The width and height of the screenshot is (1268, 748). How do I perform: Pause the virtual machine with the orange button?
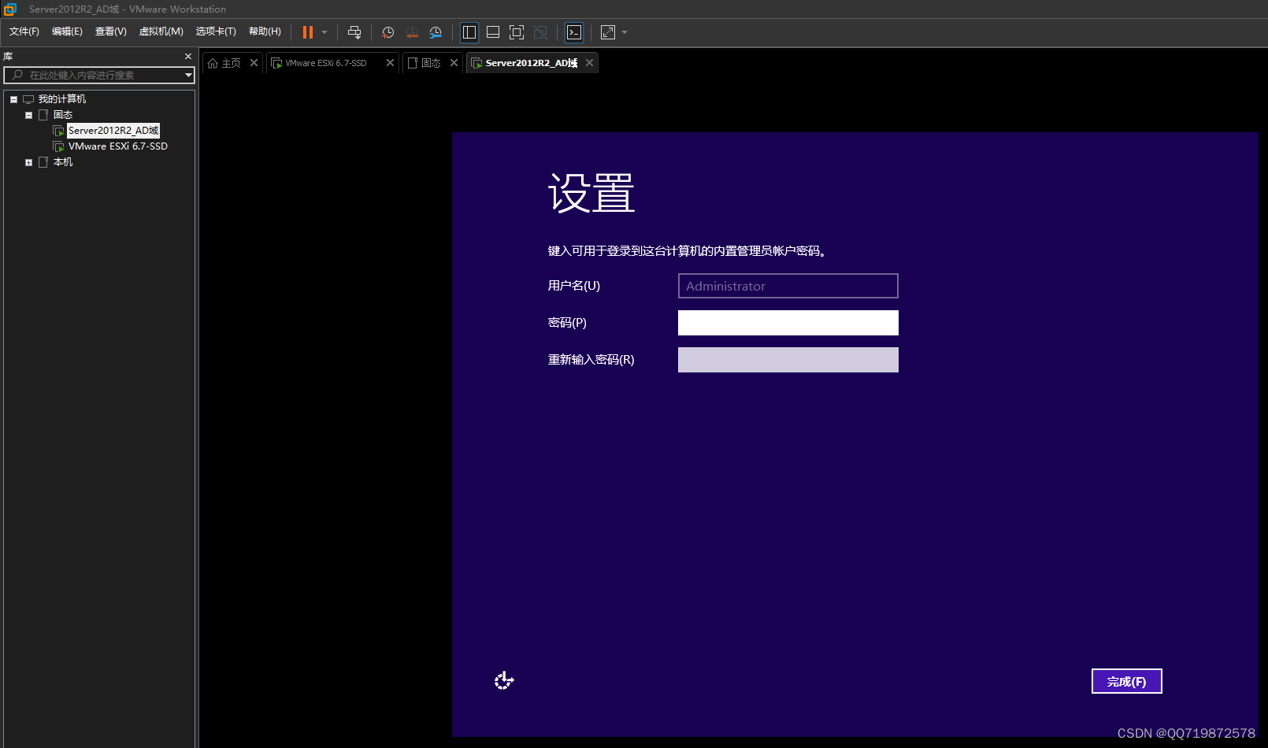point(308,32)
